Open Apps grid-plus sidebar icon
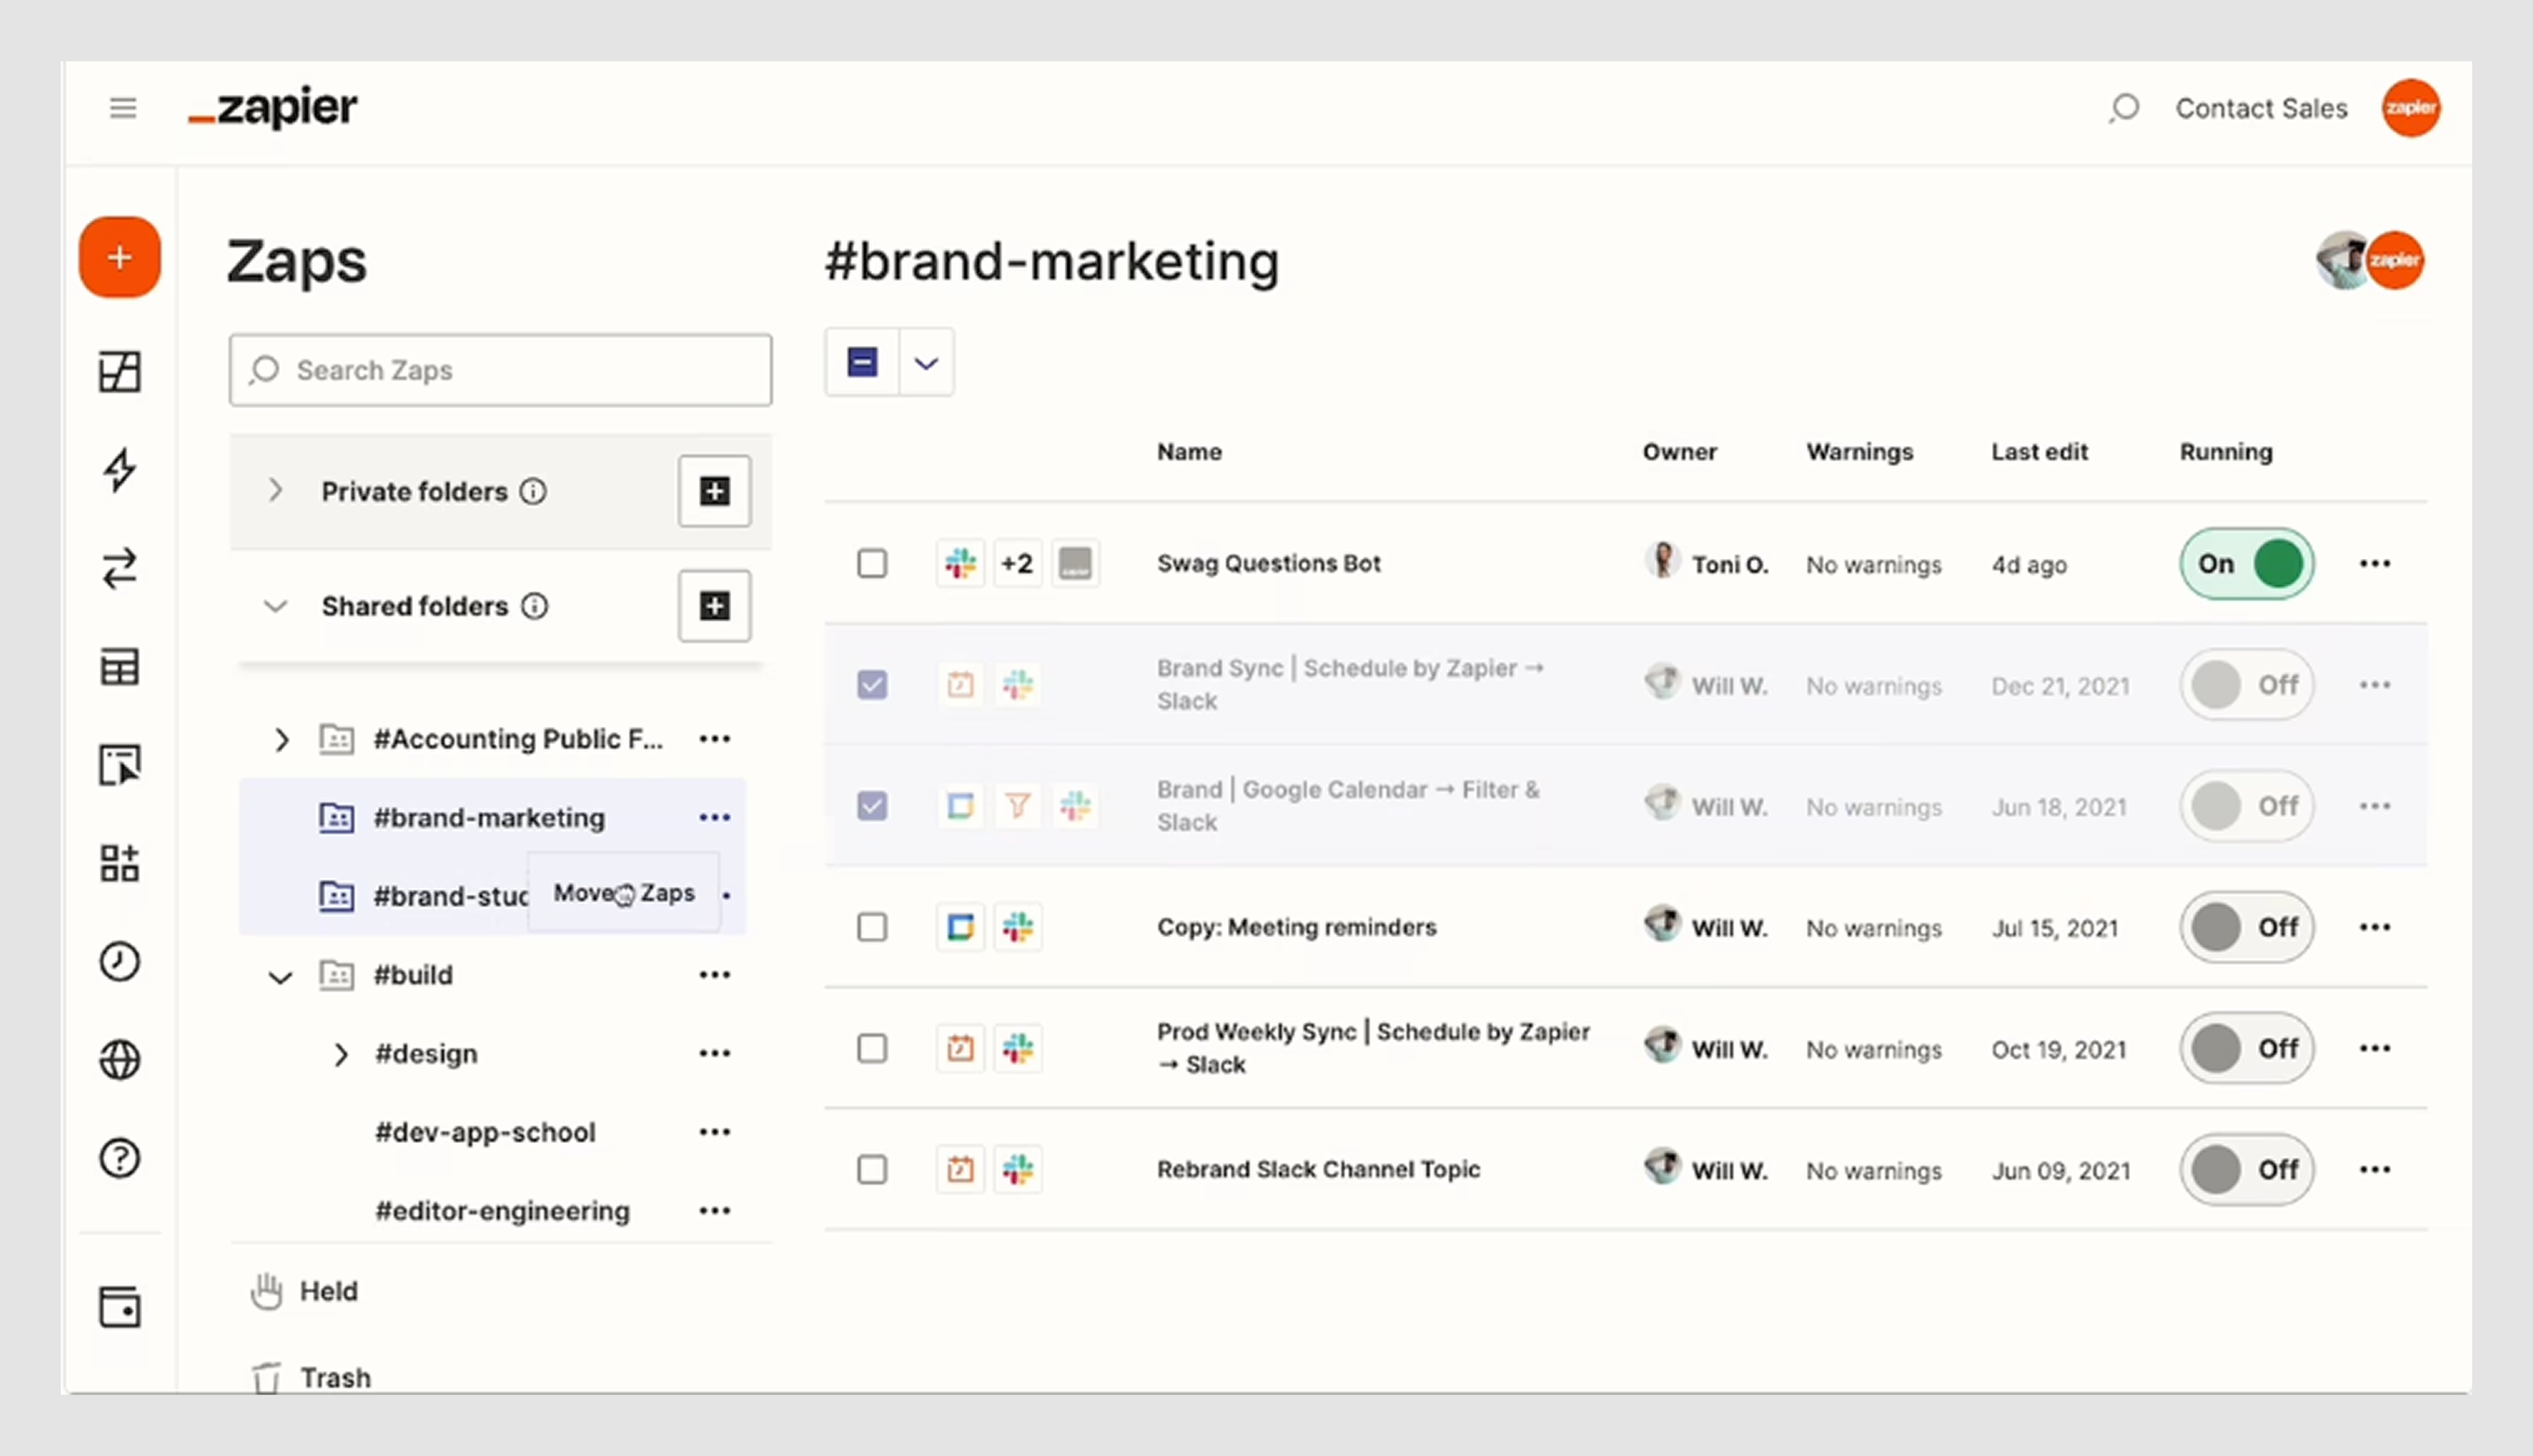This screenshot has height=1456, width=2533. tap(120, 863)
